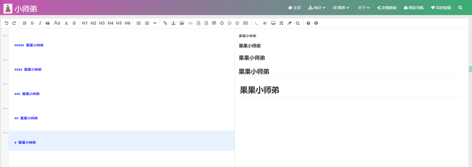Insert an H3 heading
Image resolution: width=472 pixels, height=167 pixels.
click(x=102, y=23)
